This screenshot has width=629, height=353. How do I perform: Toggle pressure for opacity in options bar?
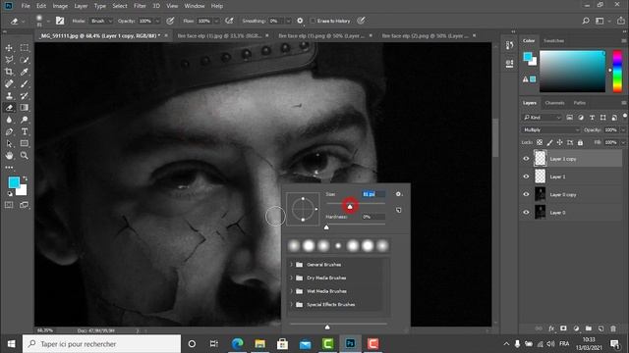tap(170, 21)
